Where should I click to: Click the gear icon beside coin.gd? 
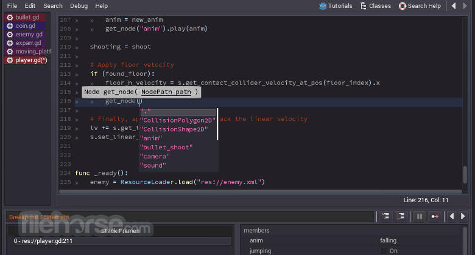(10, 25)
